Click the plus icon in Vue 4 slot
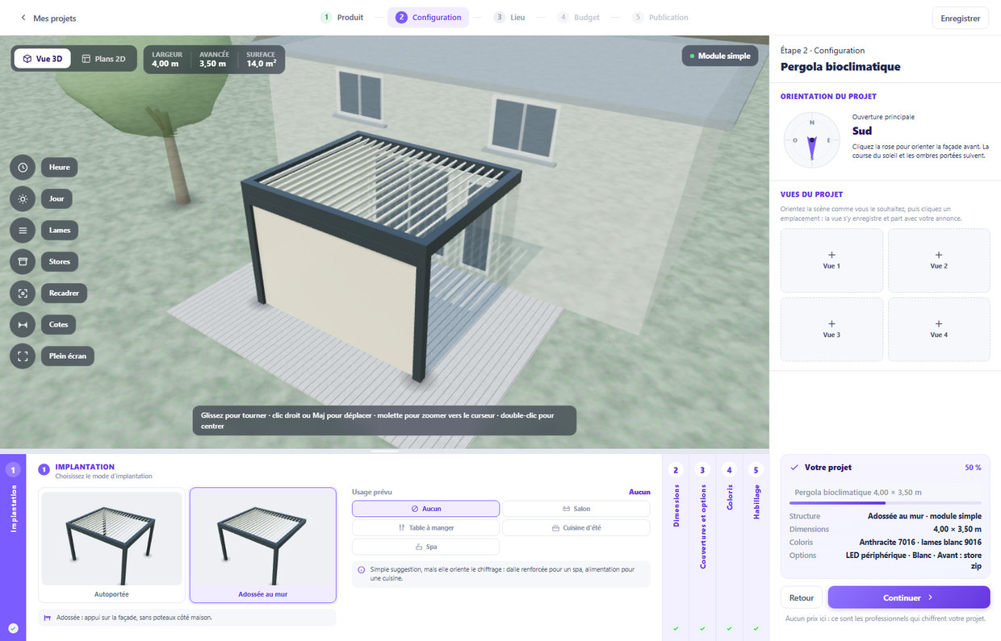This screenshot has height=641, width=1001. 939,323
